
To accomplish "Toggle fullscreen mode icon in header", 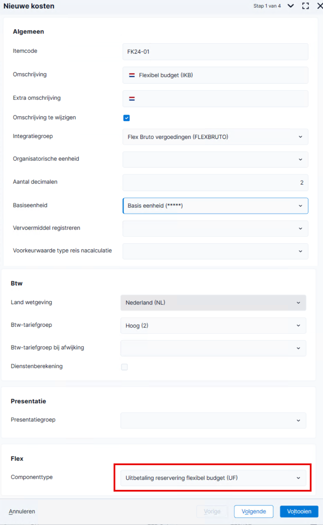I will (305, 6).
